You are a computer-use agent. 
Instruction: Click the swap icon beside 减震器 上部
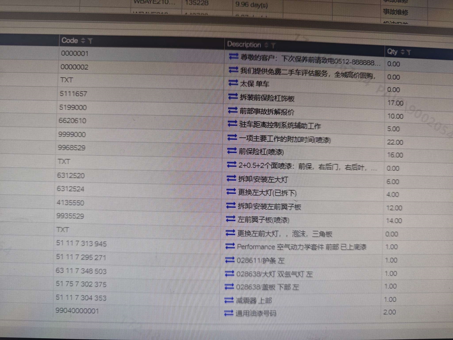point(229,300)
